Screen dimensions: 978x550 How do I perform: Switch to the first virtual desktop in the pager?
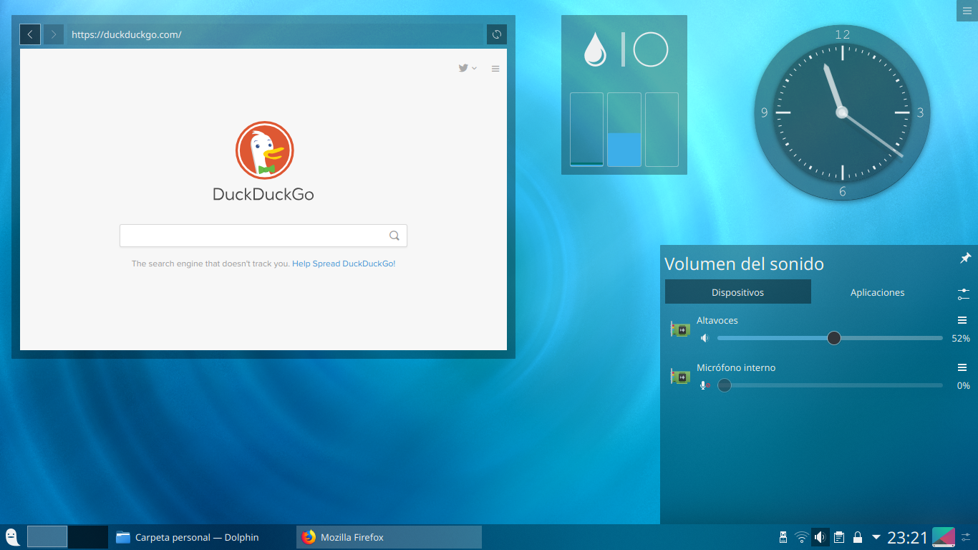pyautogui.click(x=47, y=537)
